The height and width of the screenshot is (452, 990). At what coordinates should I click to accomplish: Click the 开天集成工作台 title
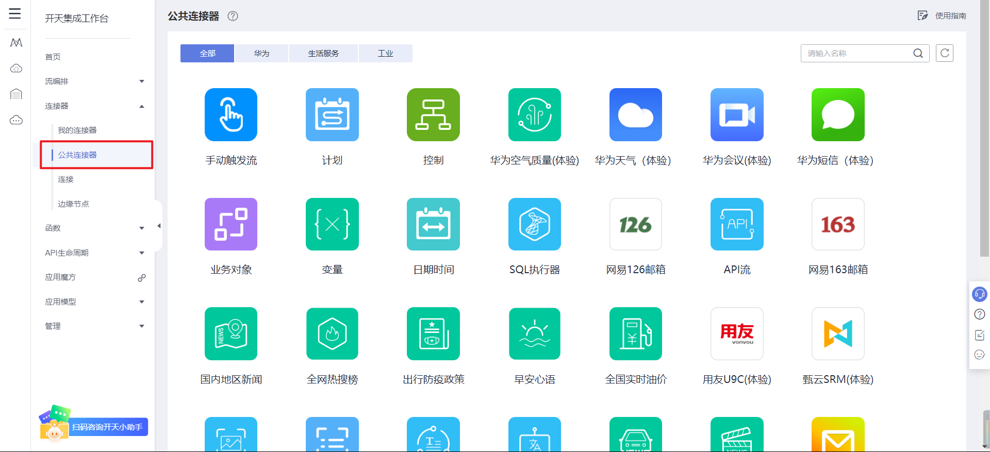point(77,19)
